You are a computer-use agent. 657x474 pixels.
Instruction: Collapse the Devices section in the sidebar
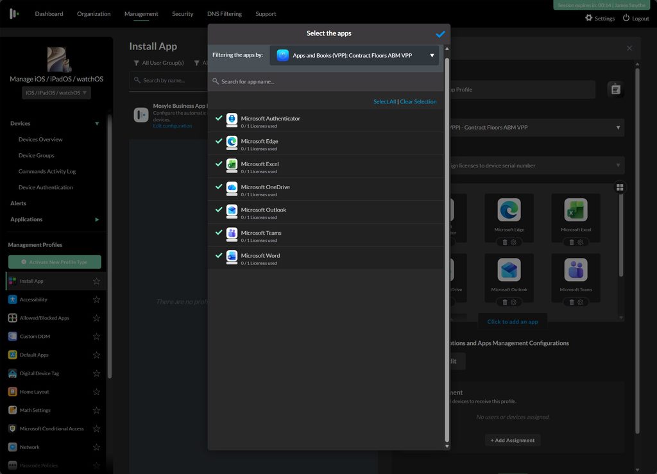pyautogui.click(x=97, y=124)
